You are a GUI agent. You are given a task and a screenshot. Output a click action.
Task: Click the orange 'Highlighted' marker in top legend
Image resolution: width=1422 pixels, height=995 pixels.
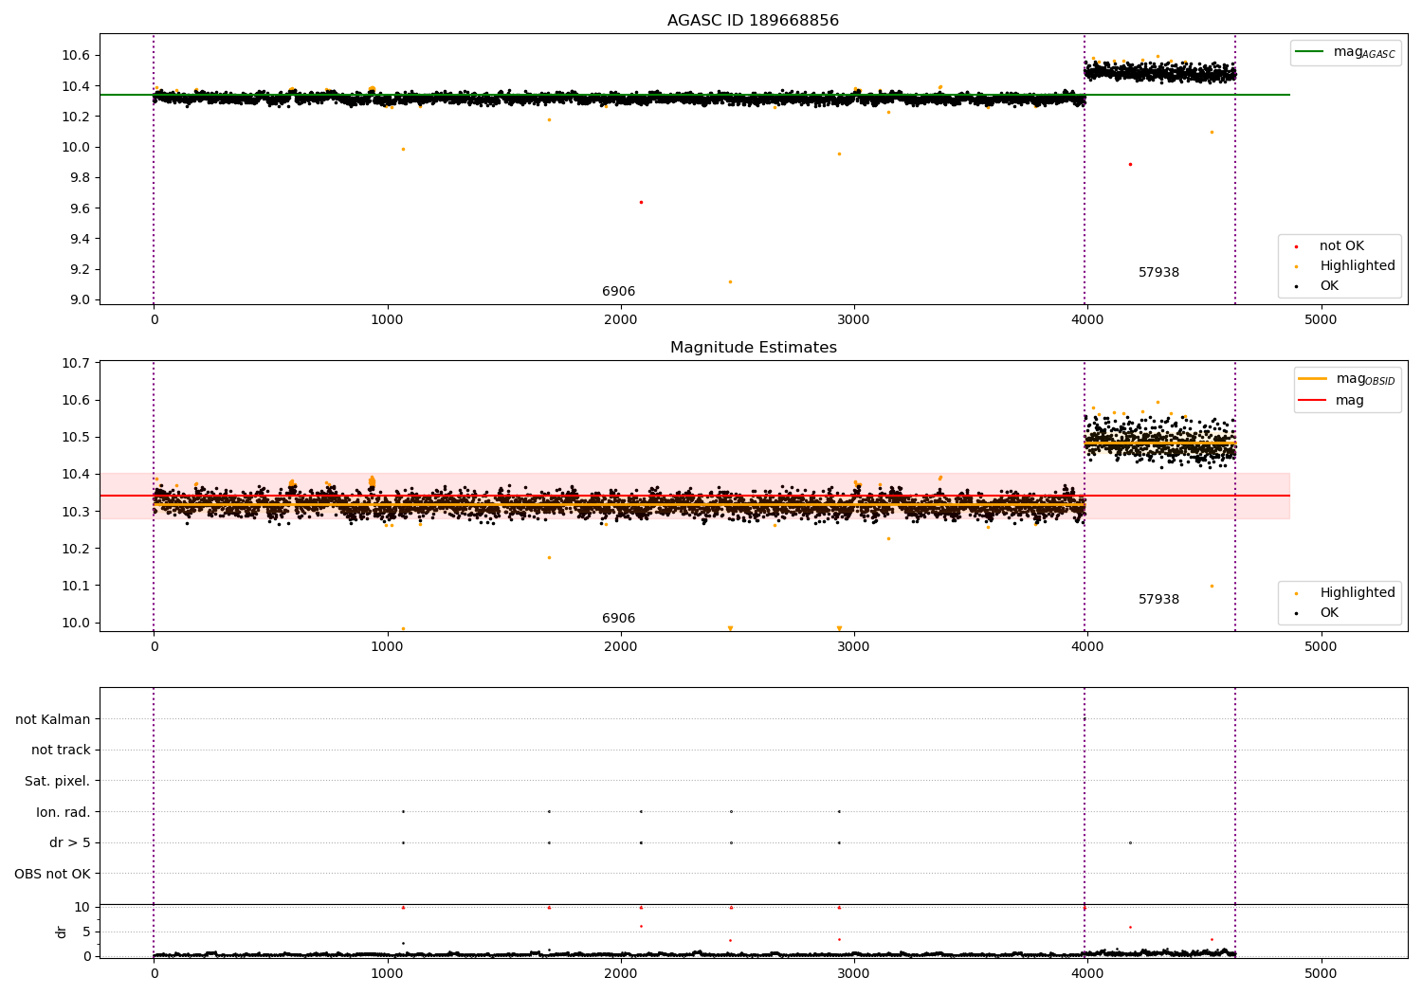[1296, 266]
